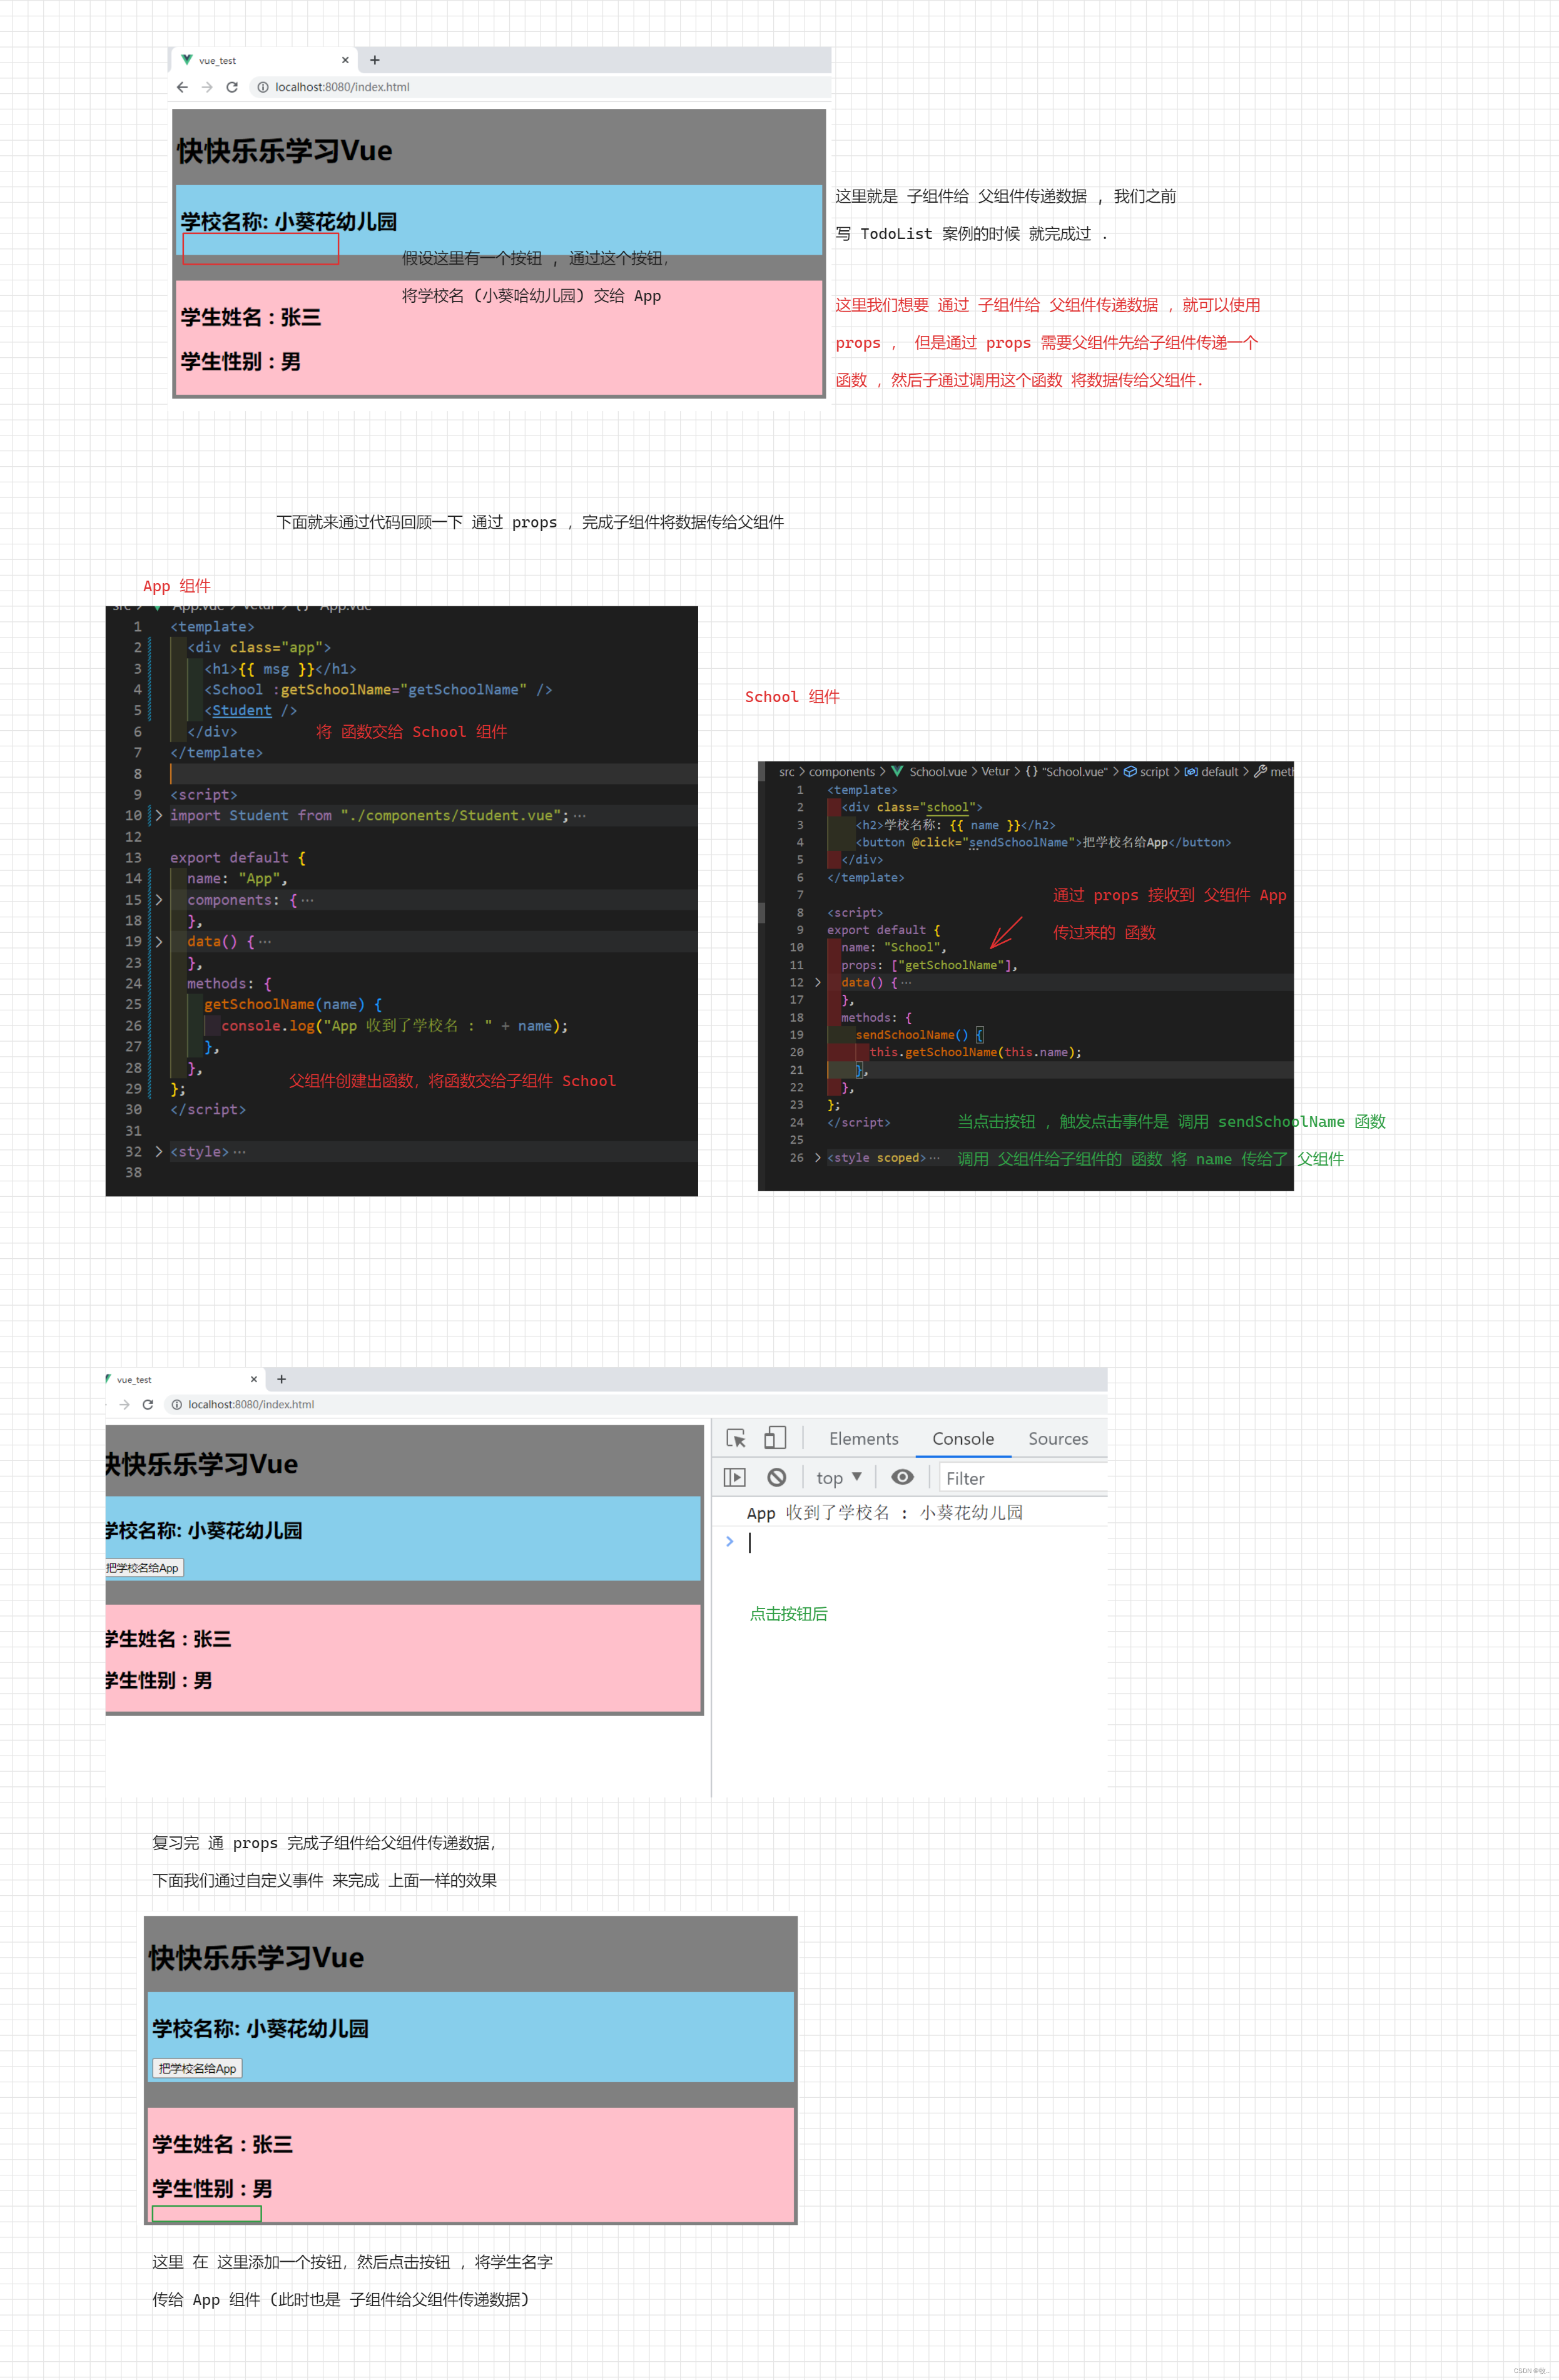Click the underlined Student tag in App.vue
Screen dimensions: 1559x2380
tap(242, 710)
